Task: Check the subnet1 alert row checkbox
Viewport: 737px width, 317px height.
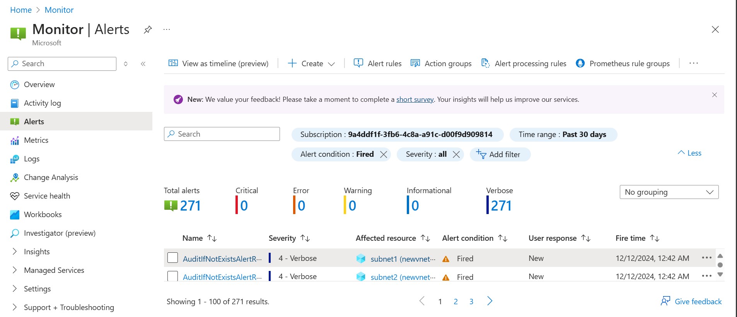Action: click(172, 258)
